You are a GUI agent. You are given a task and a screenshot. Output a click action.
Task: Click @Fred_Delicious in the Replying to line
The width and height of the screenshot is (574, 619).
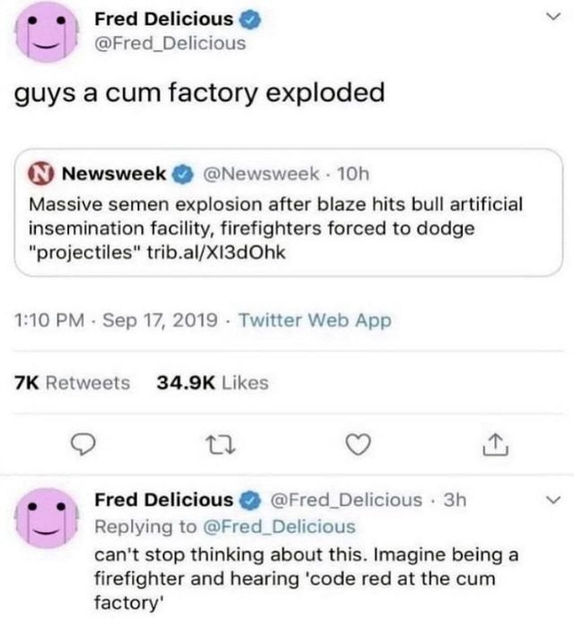coord(279,527)
